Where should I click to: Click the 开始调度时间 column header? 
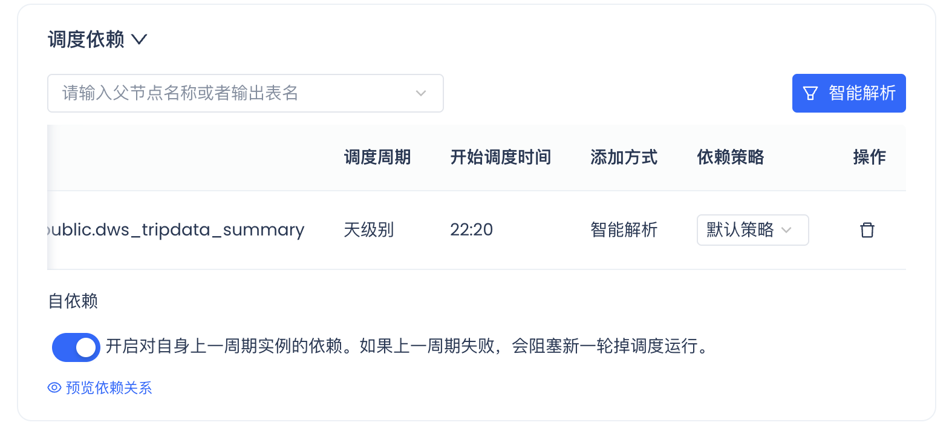501,157
